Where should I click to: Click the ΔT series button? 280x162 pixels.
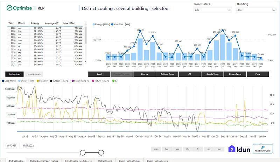point(190,74)
